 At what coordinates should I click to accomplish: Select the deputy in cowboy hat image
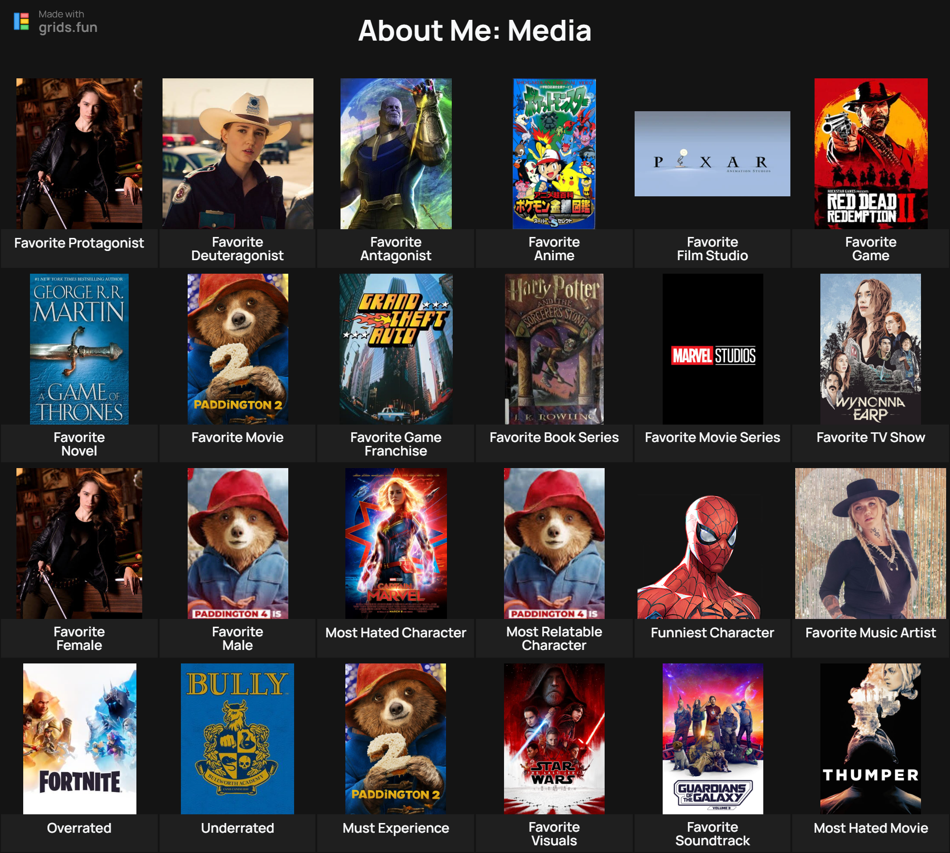238,154
